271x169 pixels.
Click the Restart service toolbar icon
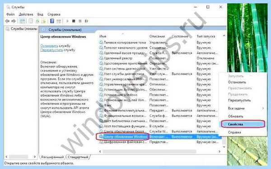[86, 21]
